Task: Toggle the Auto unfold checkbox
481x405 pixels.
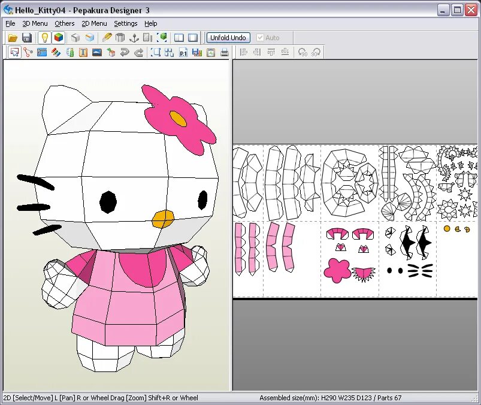Action: (260, 38)
